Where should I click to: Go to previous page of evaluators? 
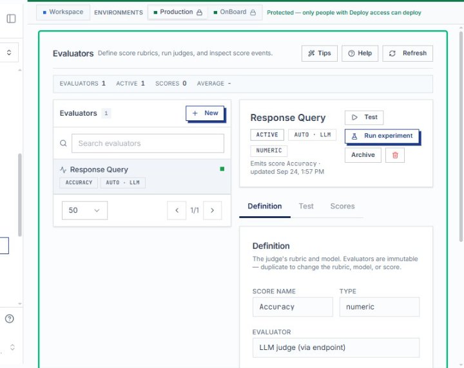coord(177,210)
